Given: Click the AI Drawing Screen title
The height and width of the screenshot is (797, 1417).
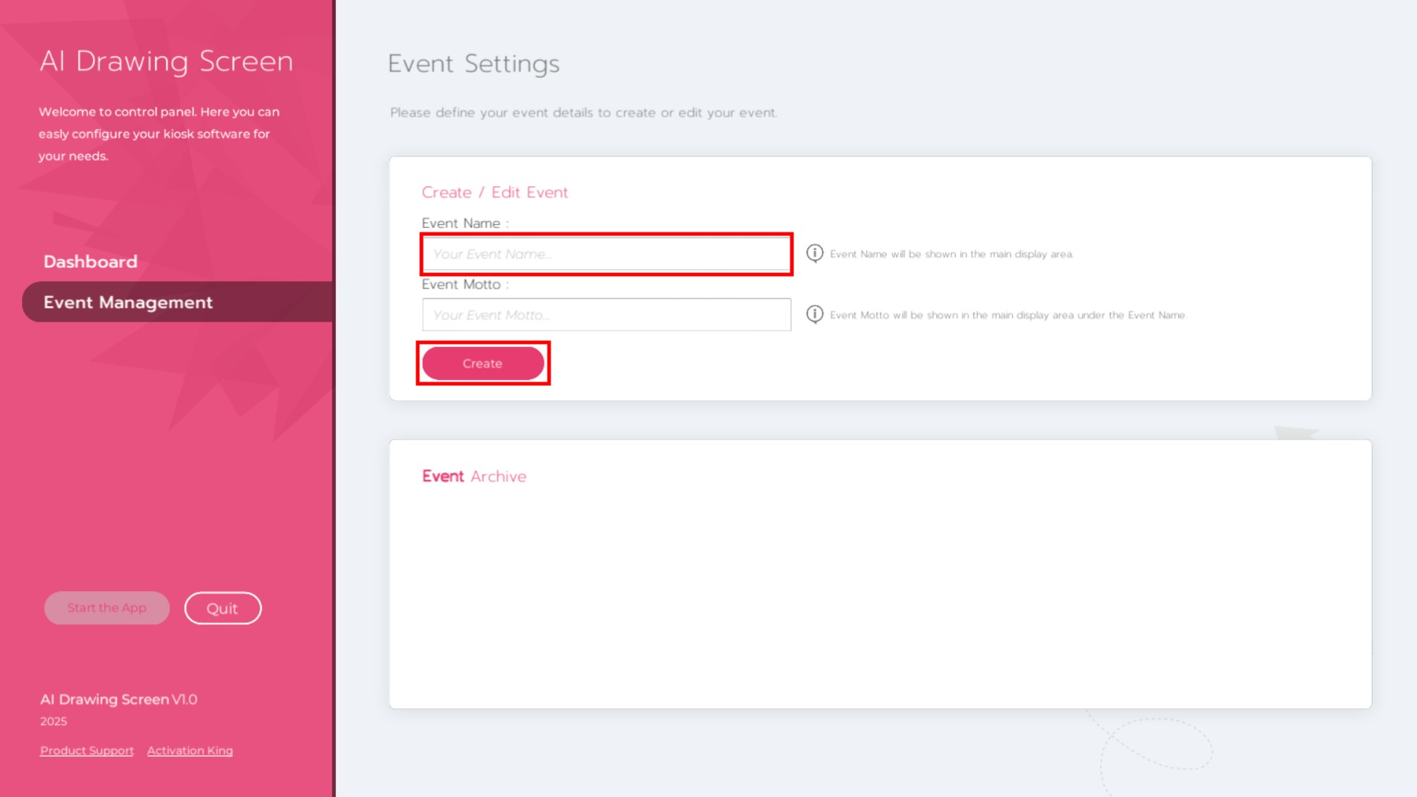Looking at the screenshot, I should (x=166, y=61).
